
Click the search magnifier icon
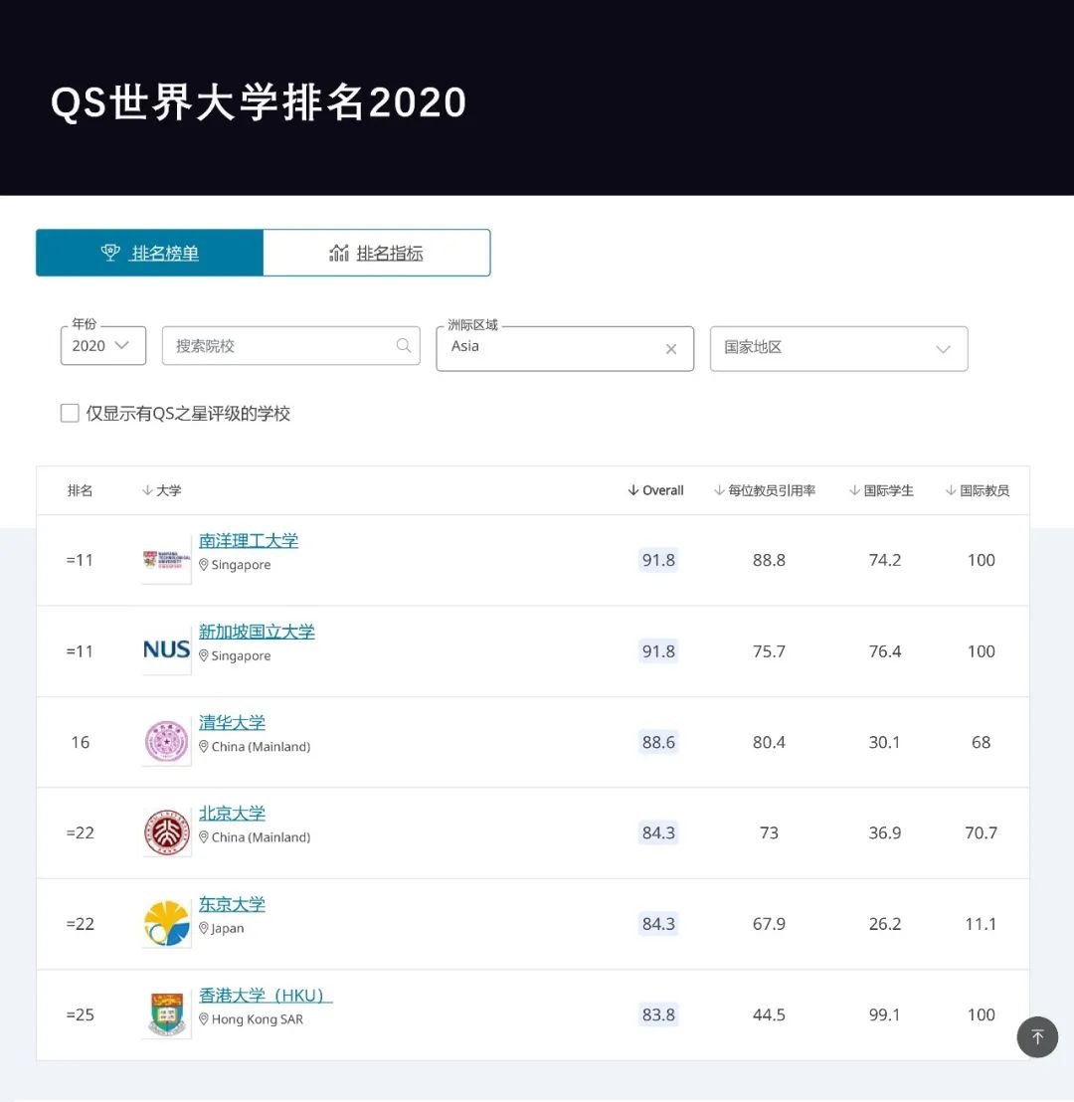coord(404,345)
